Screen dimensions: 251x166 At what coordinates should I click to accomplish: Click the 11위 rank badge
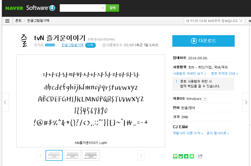91,45
